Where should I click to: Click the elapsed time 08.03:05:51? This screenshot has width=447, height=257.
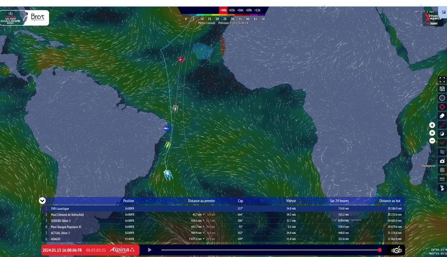click(x=96, y=250)
